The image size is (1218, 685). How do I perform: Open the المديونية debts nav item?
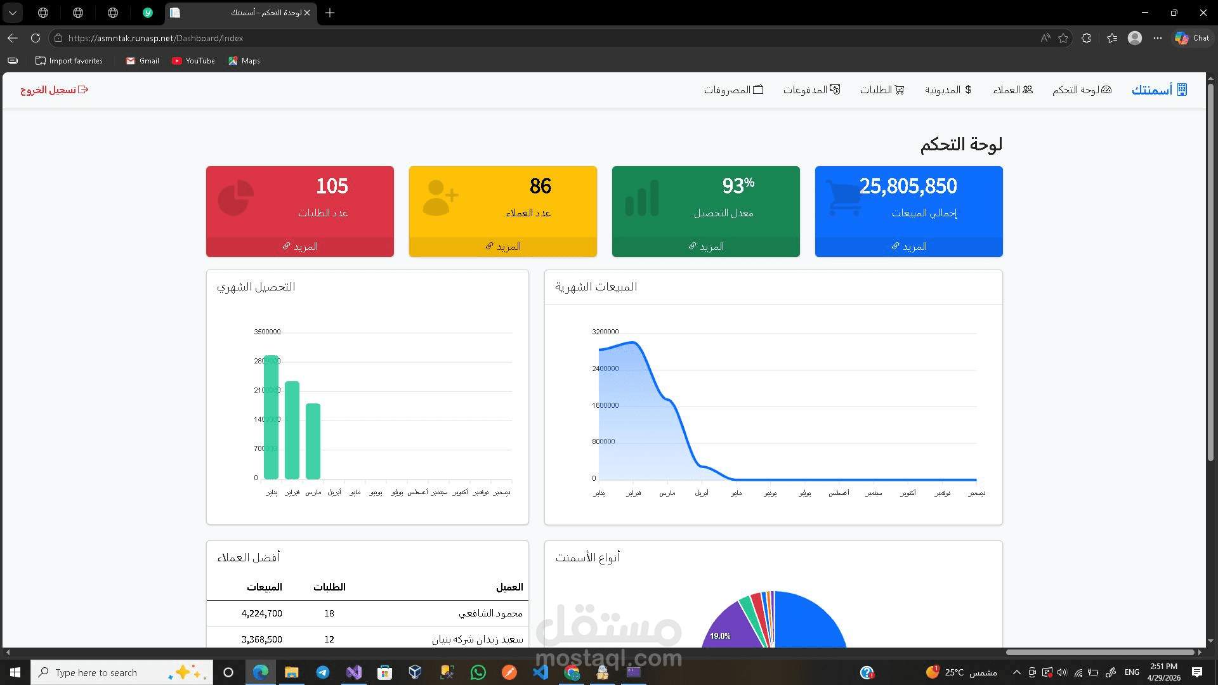coord(948,90)
